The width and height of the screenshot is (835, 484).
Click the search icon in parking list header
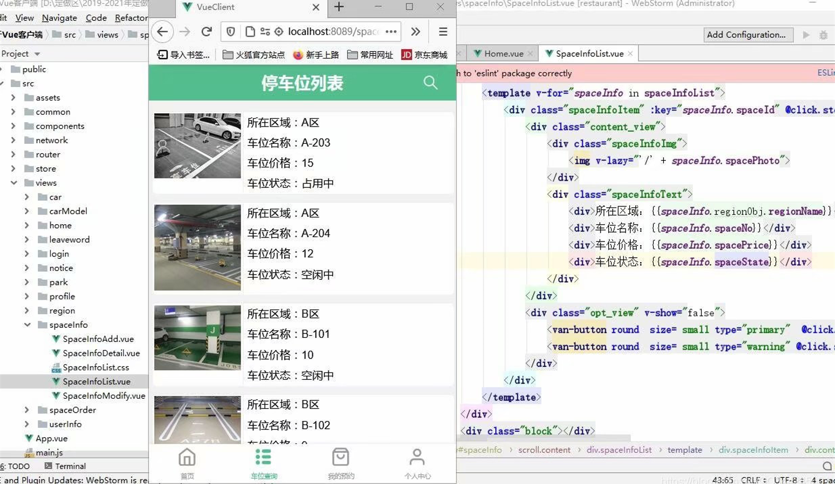(430, 83)
